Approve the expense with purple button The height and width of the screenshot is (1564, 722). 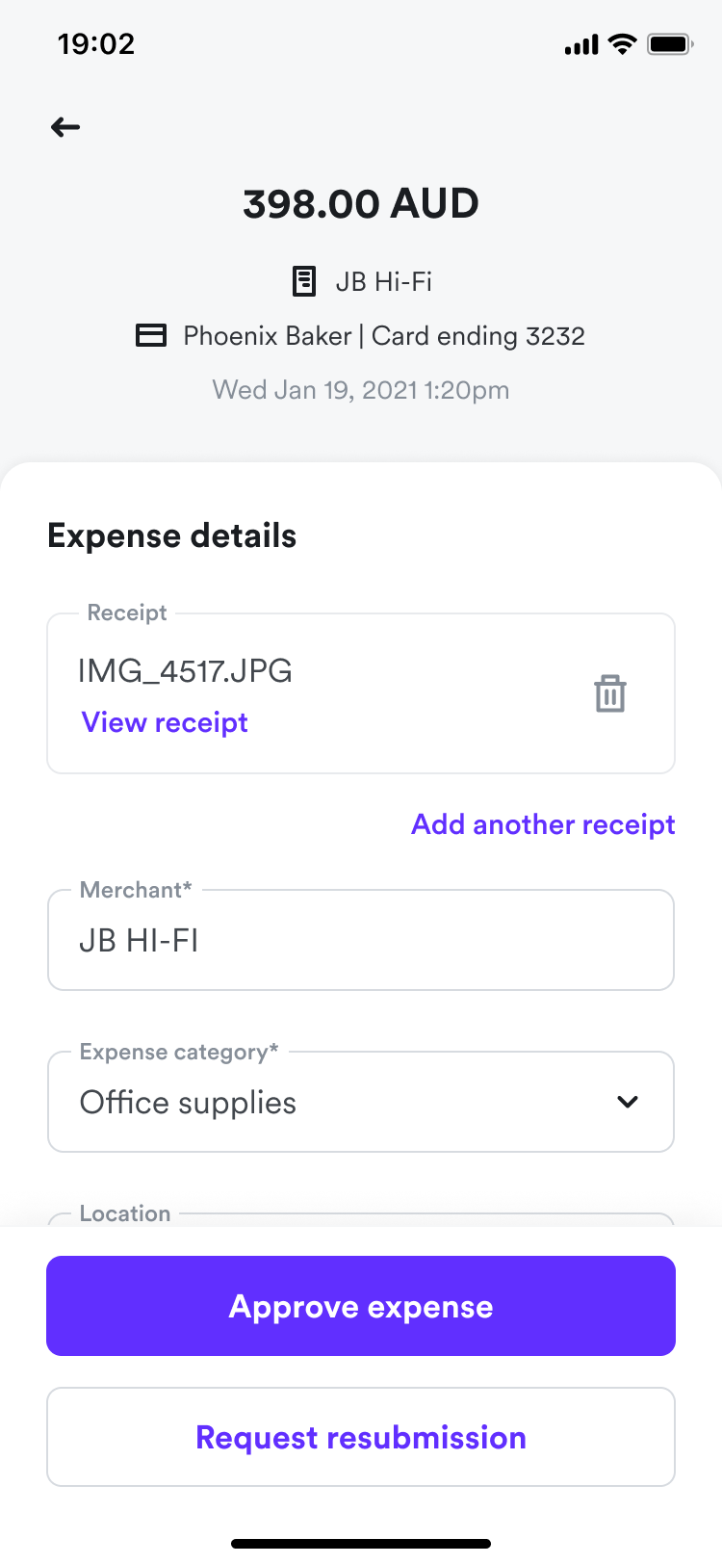click(361, 1306)
